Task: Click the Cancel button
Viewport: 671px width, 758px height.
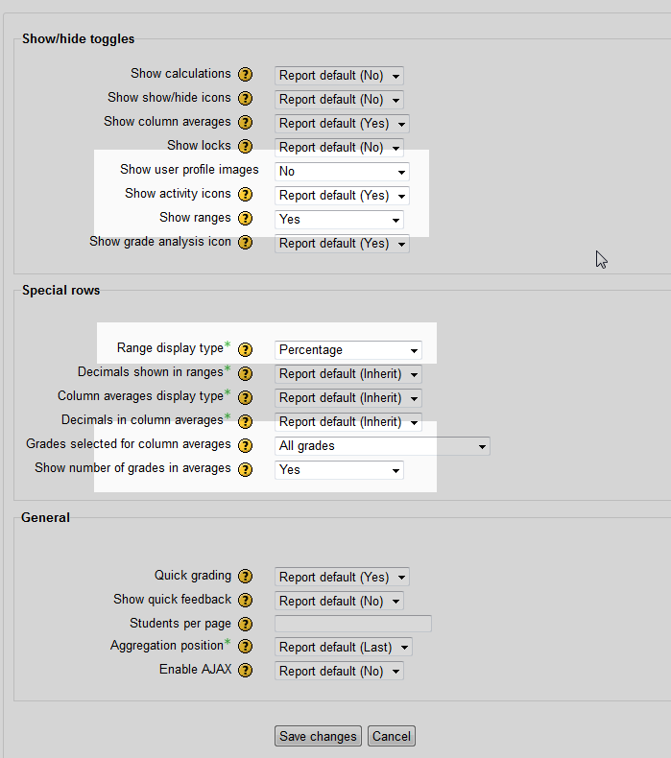Action: (391, 737)
